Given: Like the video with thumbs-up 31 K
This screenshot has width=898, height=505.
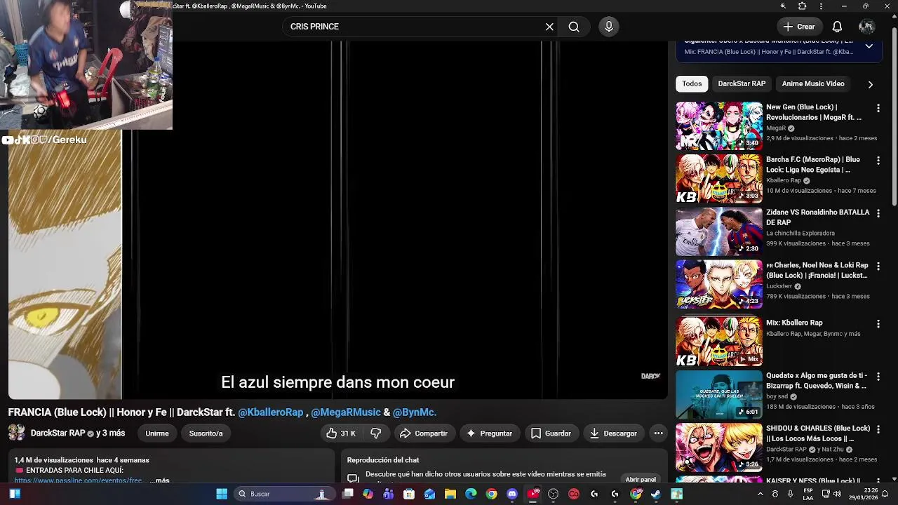Looking at the screenshot, I should click(x=341, y=433).
